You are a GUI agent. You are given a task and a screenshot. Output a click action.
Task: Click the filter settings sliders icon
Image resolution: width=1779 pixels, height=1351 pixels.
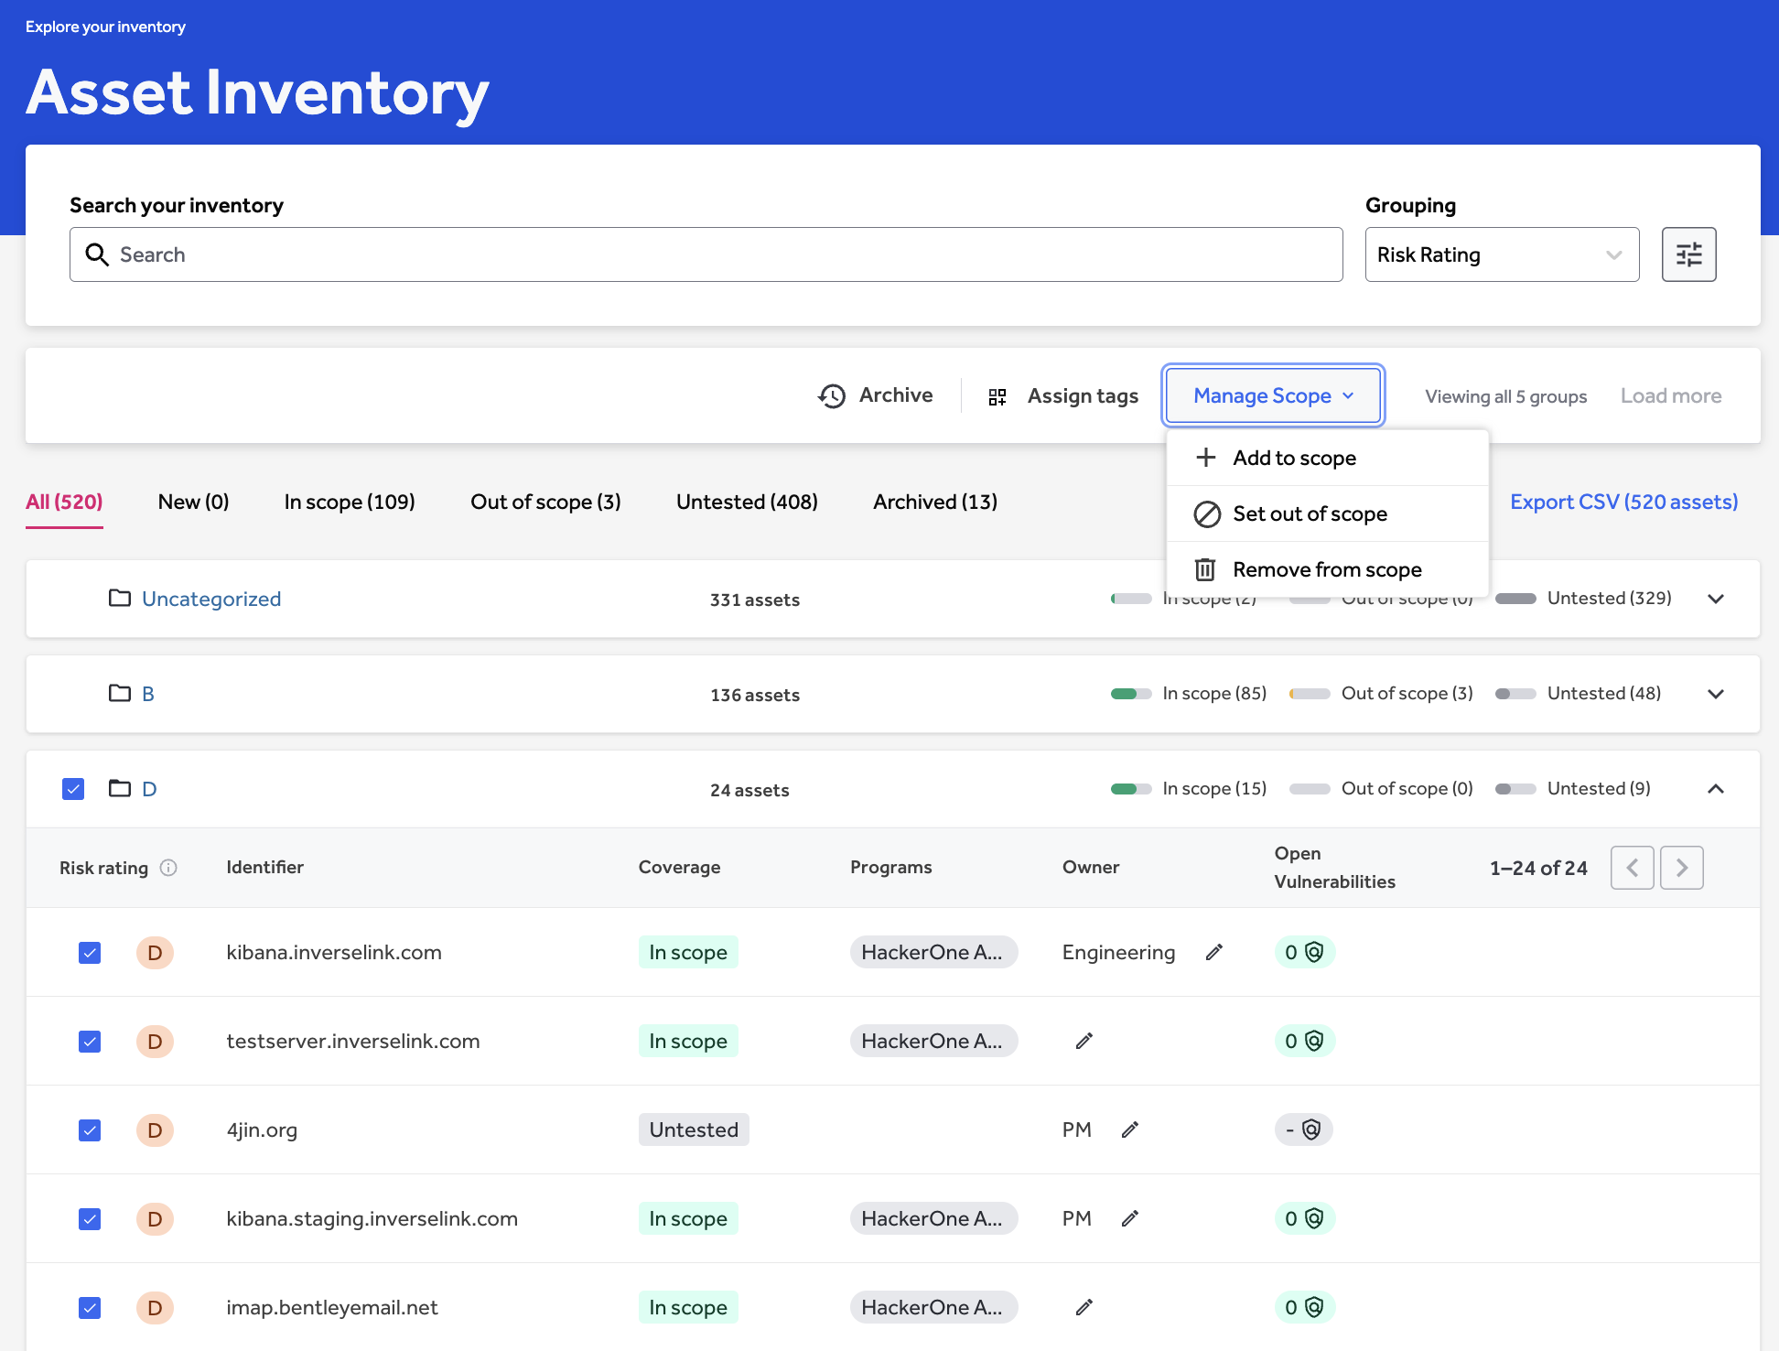(x=1688, y=254)
